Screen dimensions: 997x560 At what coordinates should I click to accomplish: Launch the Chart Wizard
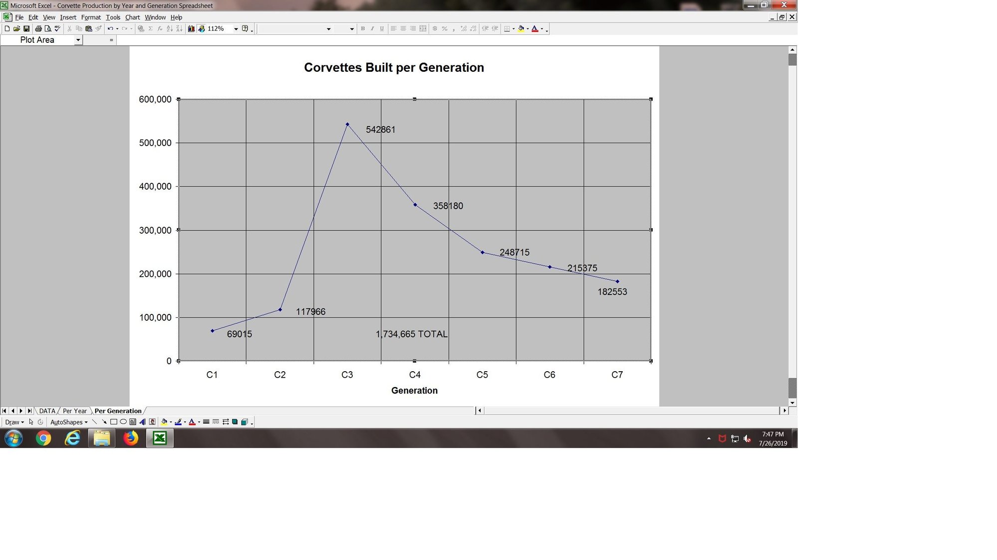pos(191,28)
